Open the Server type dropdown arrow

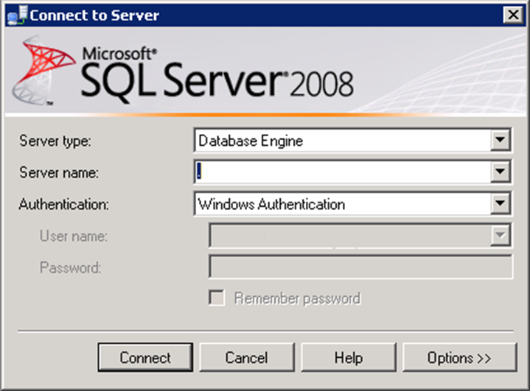click(501, 139)
